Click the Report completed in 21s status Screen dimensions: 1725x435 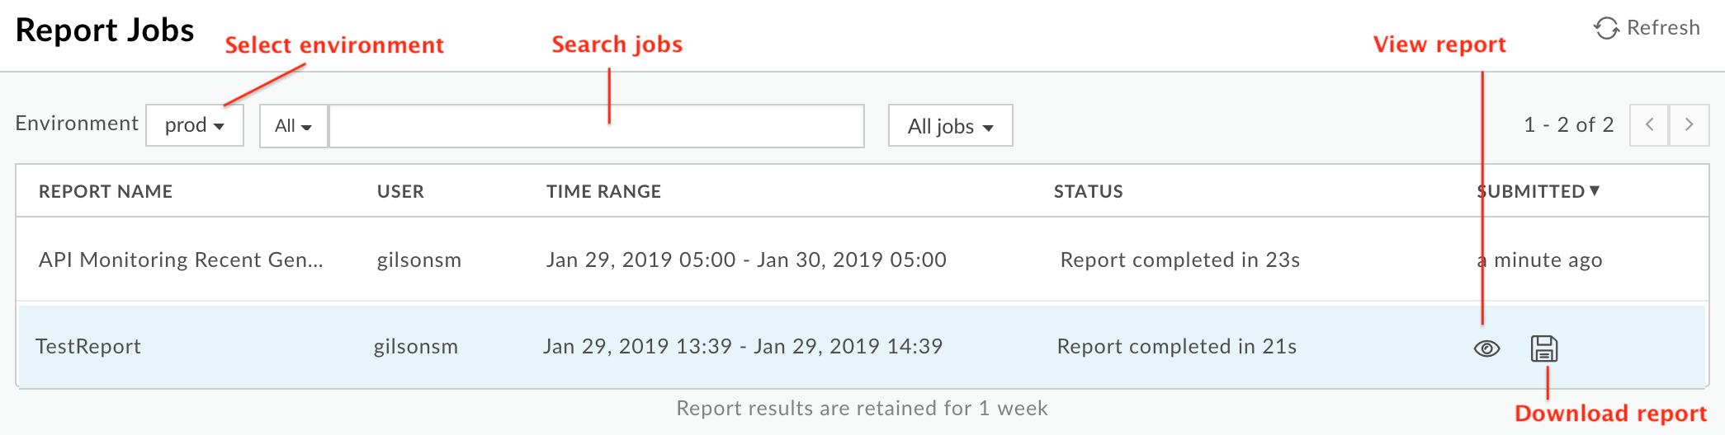1176,347
